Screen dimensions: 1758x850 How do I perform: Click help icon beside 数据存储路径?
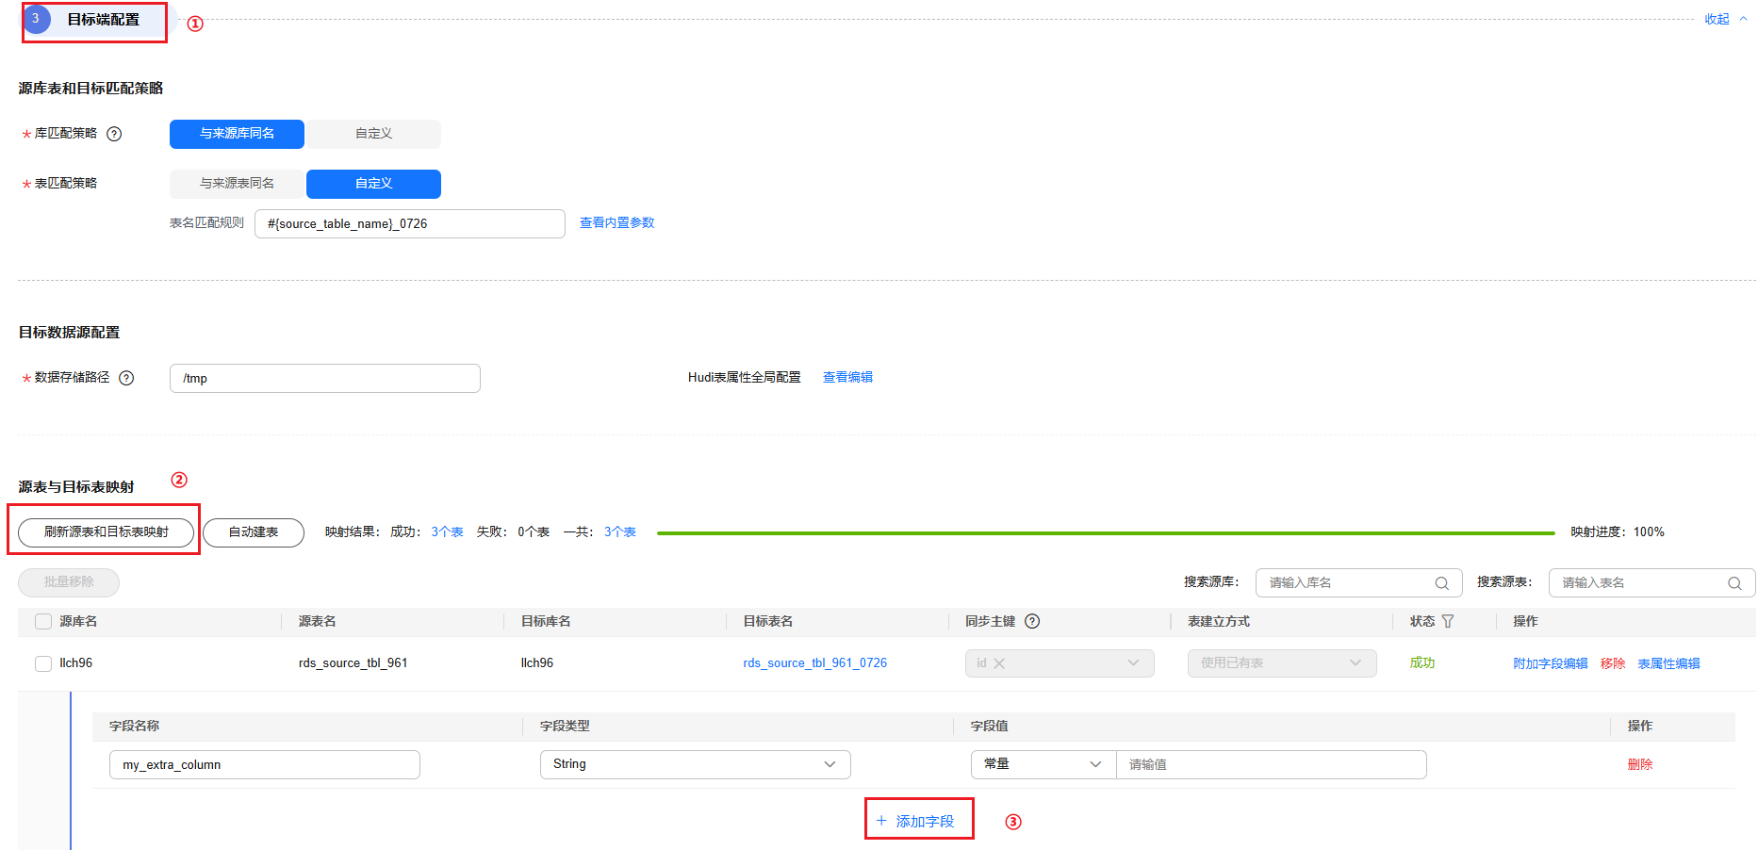point(126,378)
